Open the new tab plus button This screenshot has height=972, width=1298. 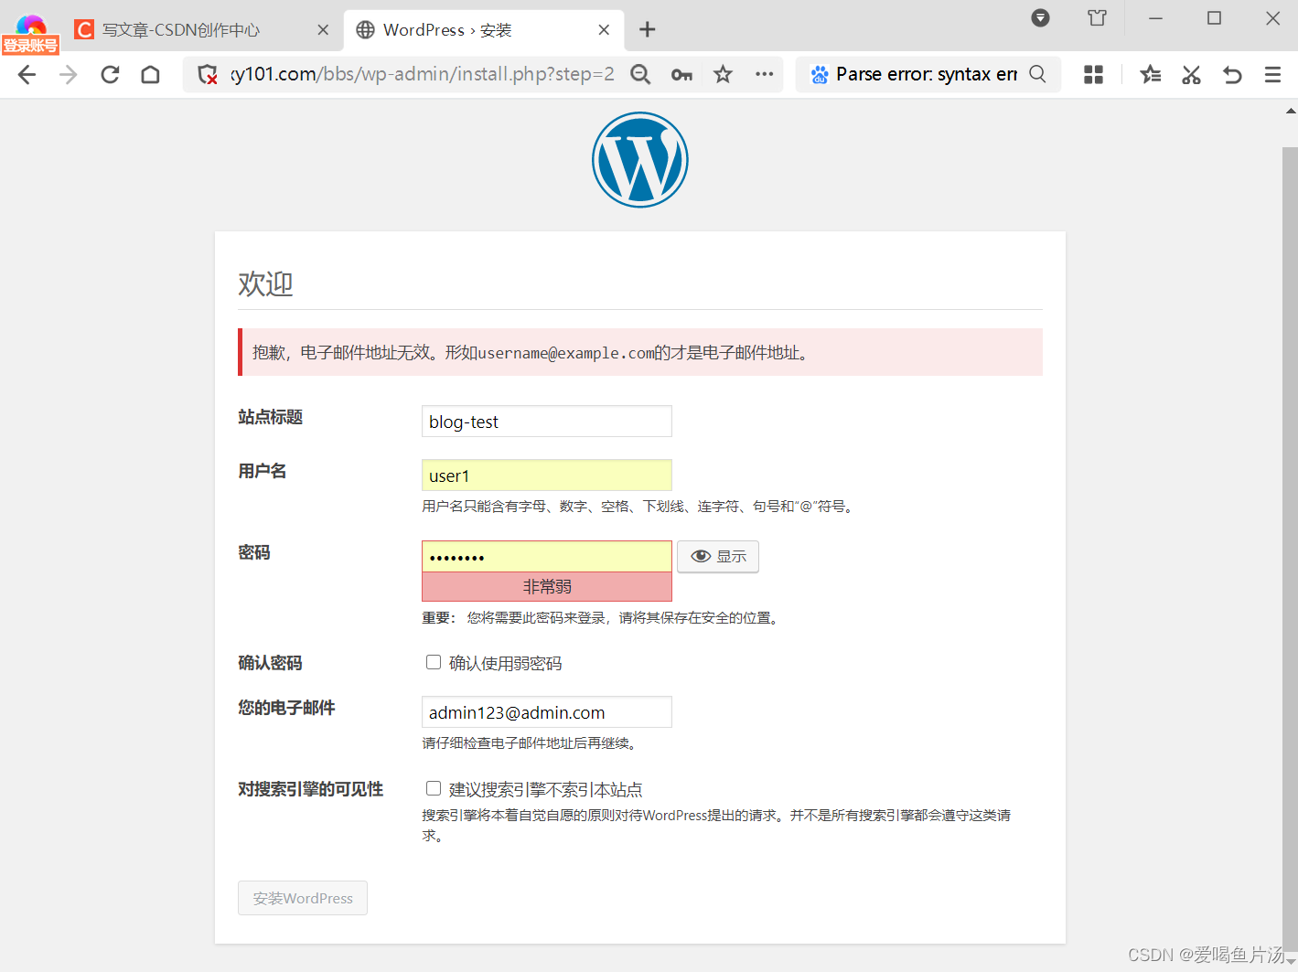click(648, 30)
